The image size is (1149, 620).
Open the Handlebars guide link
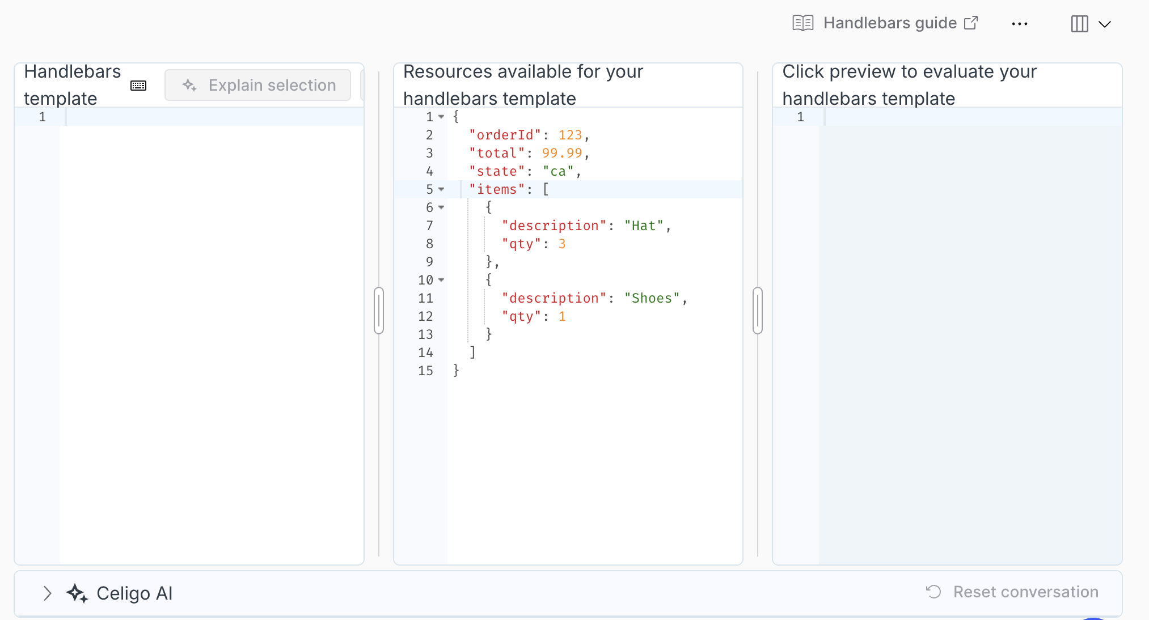[x=890, y=23]
